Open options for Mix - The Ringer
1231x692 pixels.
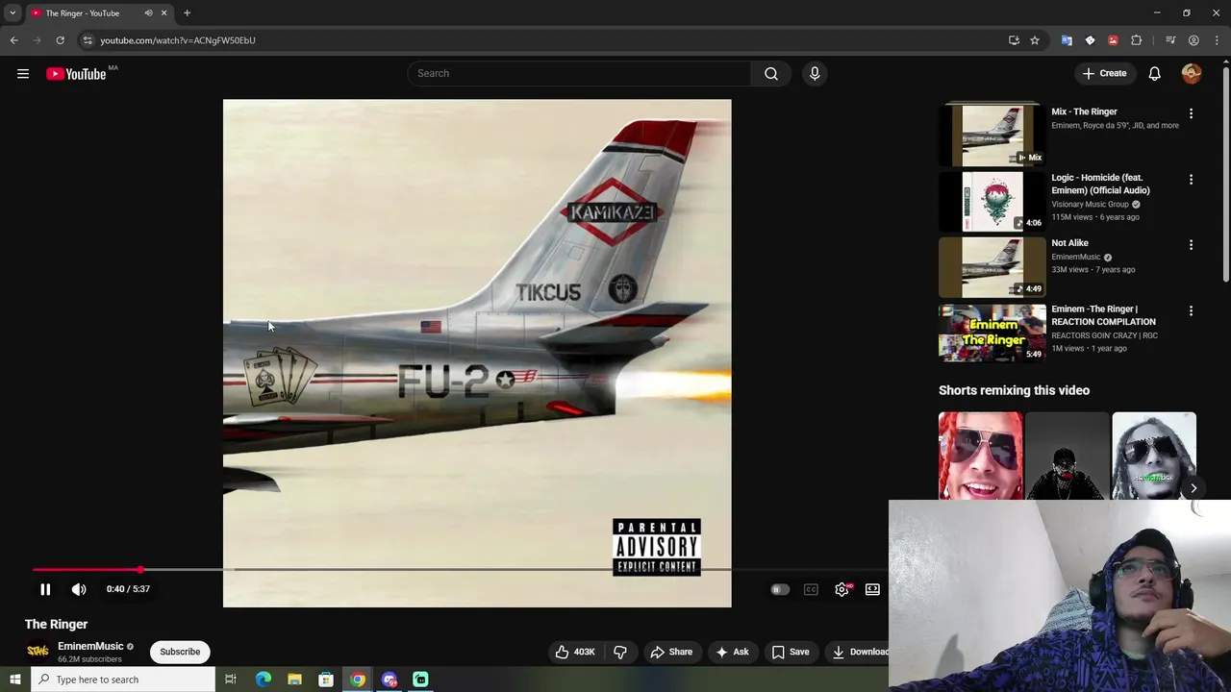1191,113
